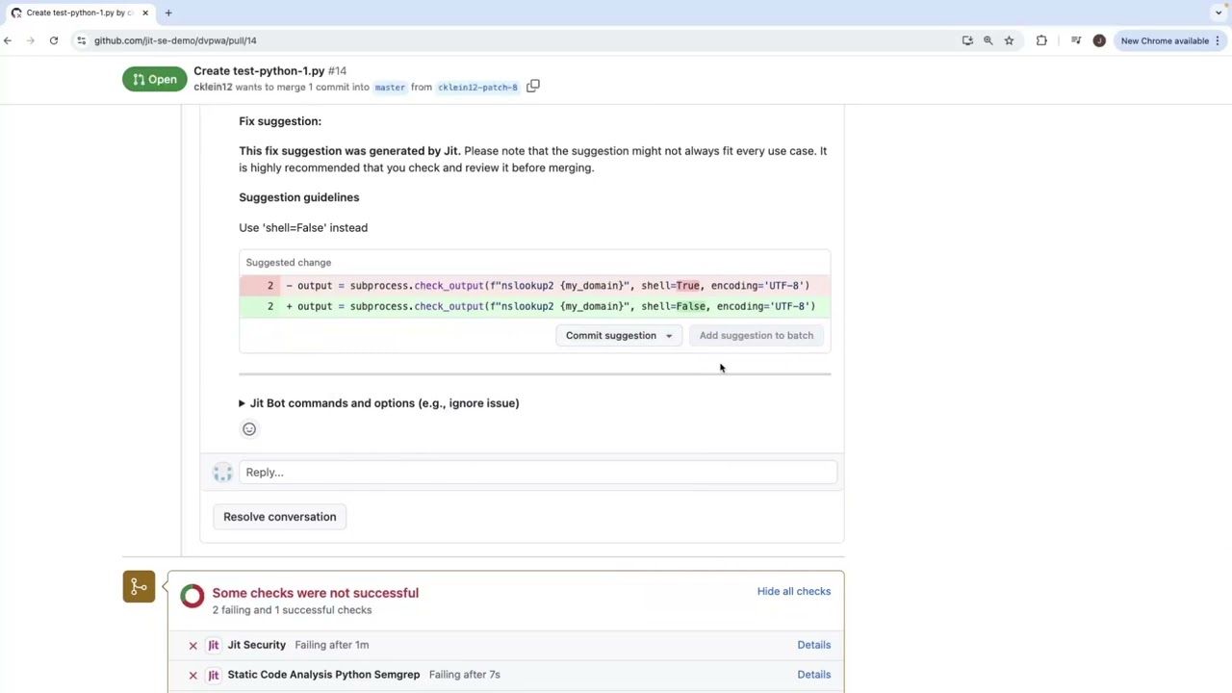The height and width of the screenshot is (693, 1232).
Task: Click the green Open status badge
Action: coord(154,79)
